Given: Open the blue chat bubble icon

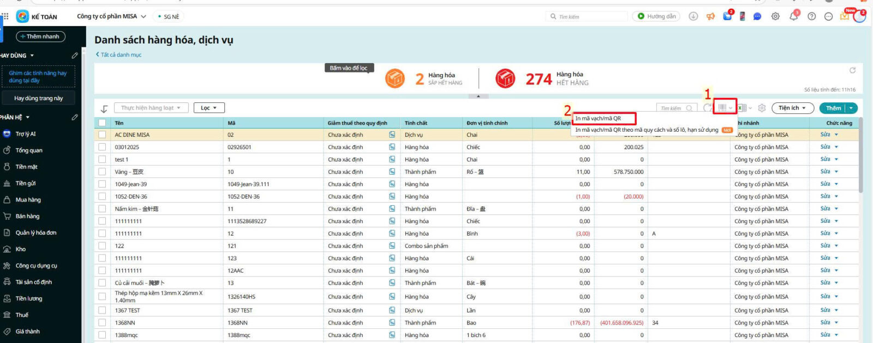Looking at the screenshot, I should tap(757, 16).
